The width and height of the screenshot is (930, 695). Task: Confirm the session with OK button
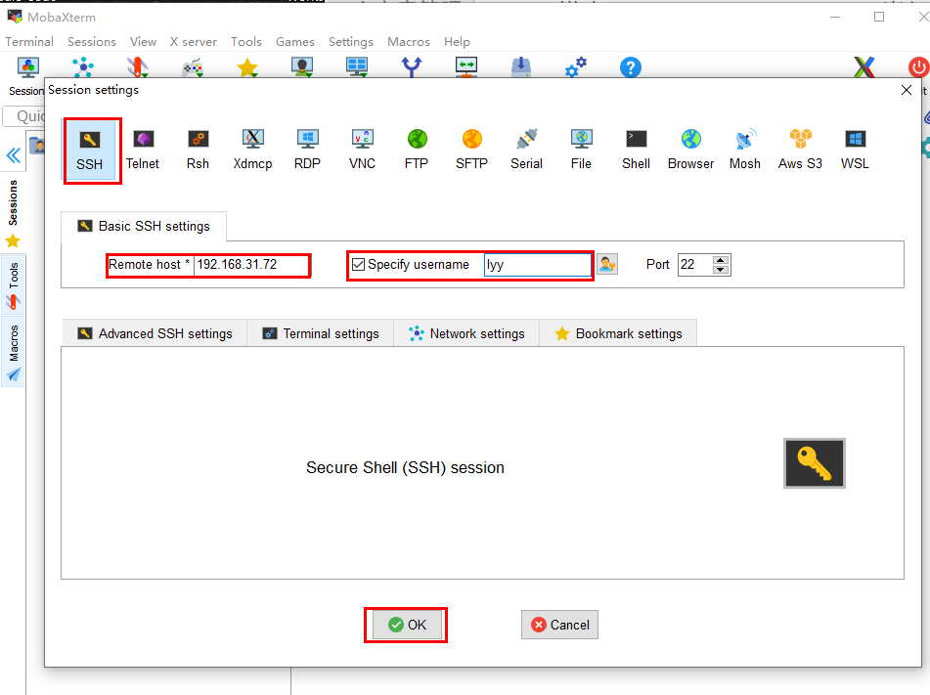(x=407, y=625)
